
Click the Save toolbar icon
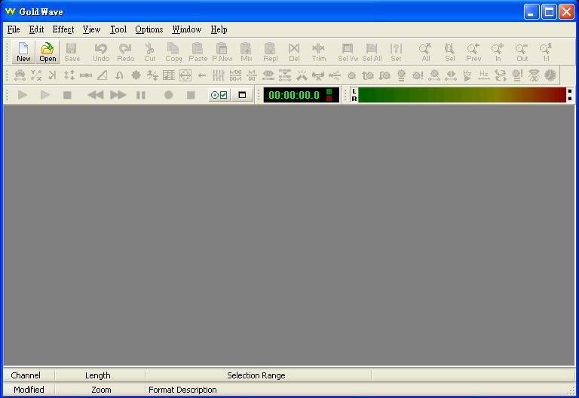click(72, 52)
